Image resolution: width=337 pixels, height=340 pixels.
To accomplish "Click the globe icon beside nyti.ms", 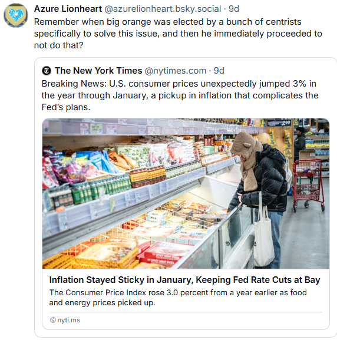I will (52, 320).
